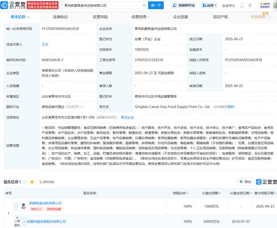Expand the 凯撒同盛发展股份有限公司 sub-shareholder row
The image size is (277, 228).
[x=25, y=221]
